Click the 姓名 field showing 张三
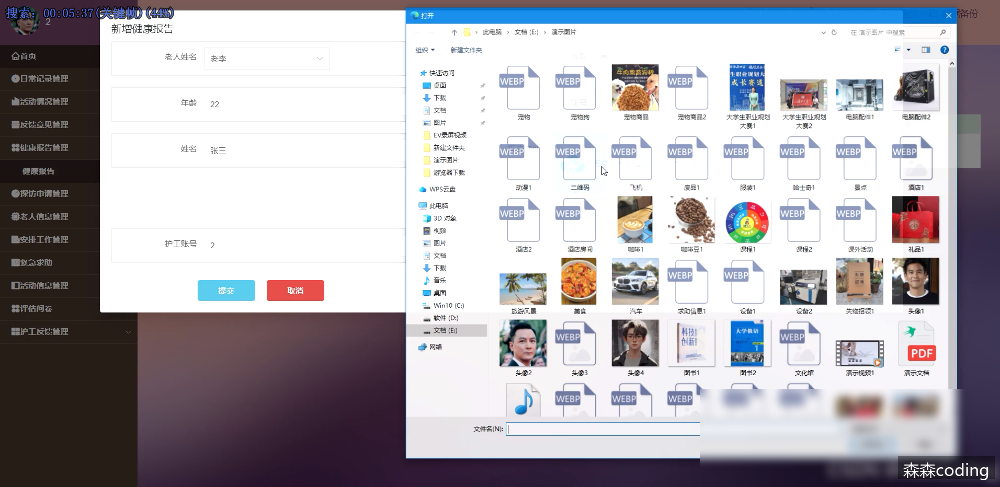 [305, 150]
